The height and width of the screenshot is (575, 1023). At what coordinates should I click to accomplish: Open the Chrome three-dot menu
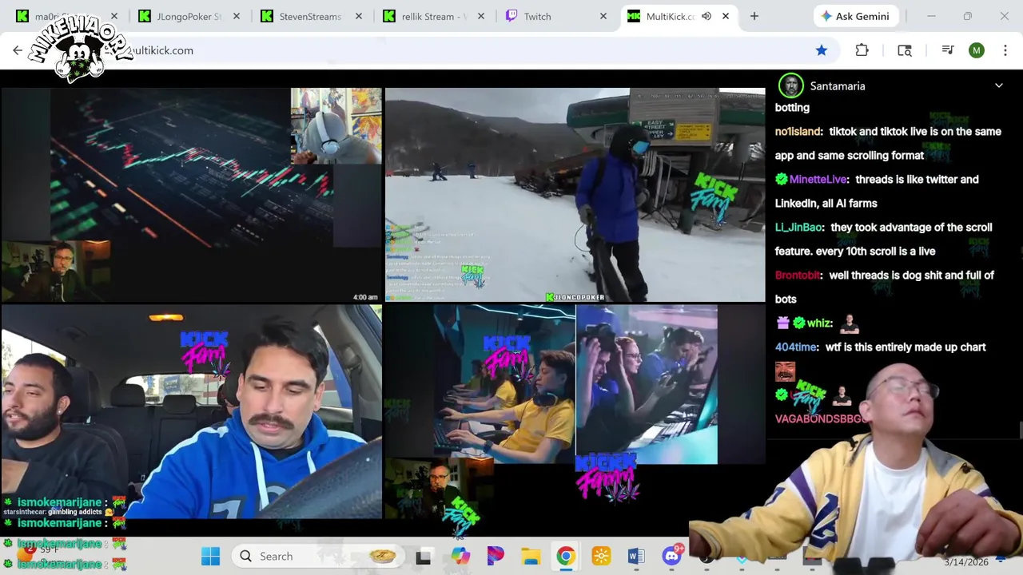(1007, 50)
